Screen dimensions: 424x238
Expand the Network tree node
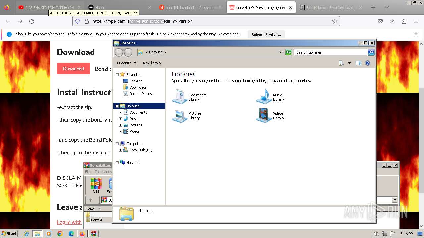pyautogui.click(x=117, y=163)
